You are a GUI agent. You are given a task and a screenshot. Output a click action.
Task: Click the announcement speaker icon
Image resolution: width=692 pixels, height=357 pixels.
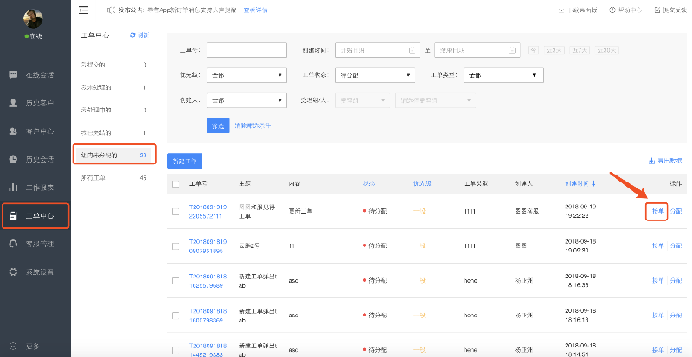coord(111,10)
